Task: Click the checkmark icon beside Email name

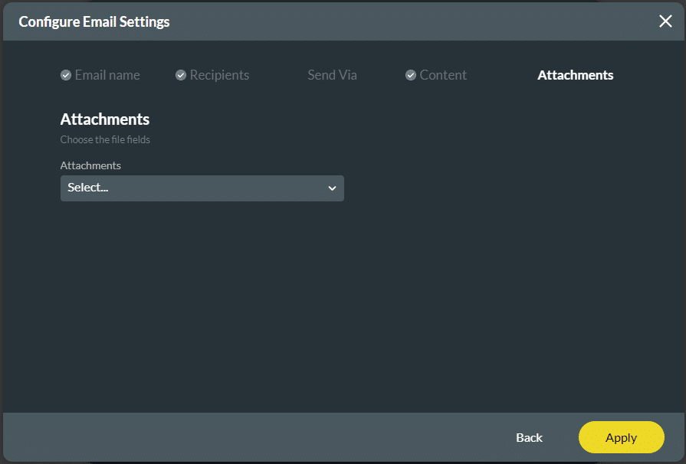Action: [x=66, y=75]
